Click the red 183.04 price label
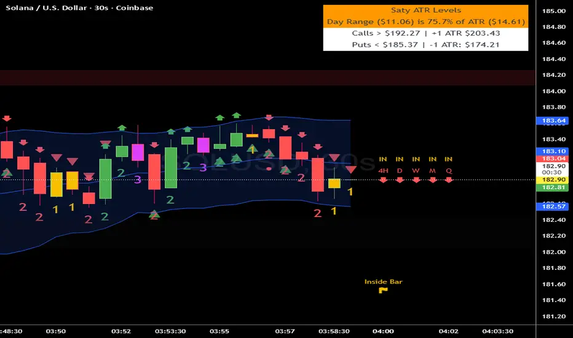 point(552,159)
